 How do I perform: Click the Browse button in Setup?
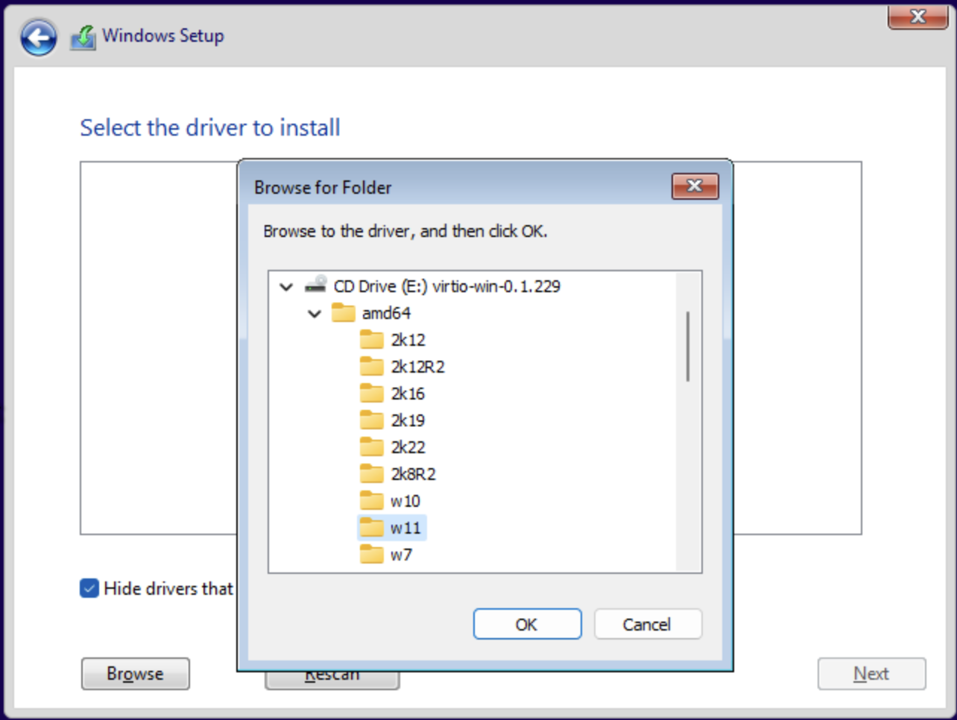coord(135,674)
